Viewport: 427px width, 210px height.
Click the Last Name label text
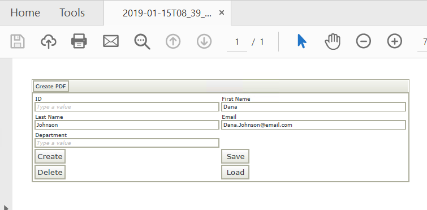click(49, 117)
